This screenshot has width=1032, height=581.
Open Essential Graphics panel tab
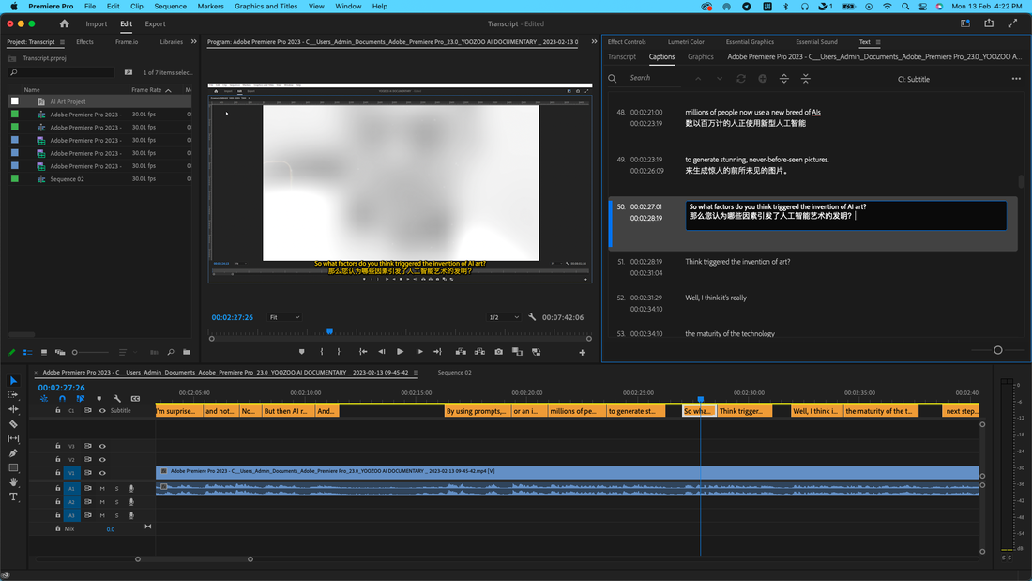click(750, 42)
